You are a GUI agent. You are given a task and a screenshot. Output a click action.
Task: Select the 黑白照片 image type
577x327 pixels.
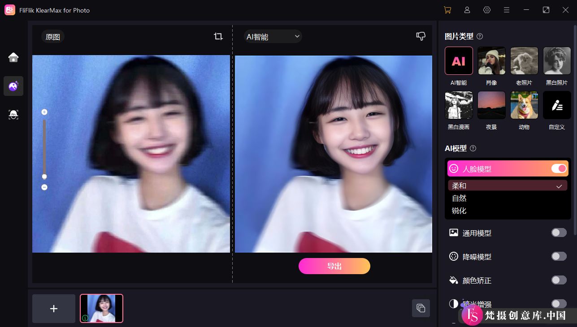557,60
